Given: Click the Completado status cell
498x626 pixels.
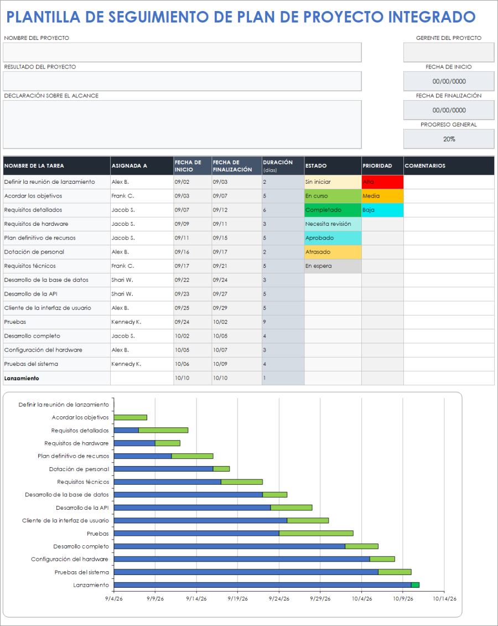Looking at the screenshot, I should point(332,210).
